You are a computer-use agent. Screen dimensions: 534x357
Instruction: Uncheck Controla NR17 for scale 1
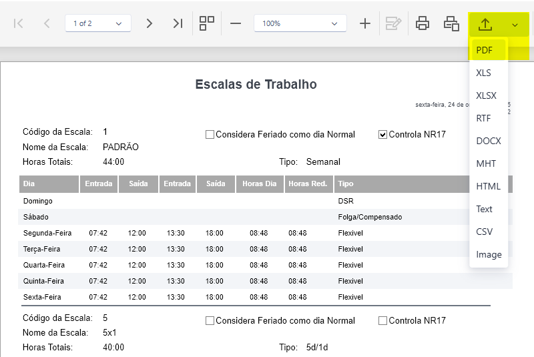382,134
